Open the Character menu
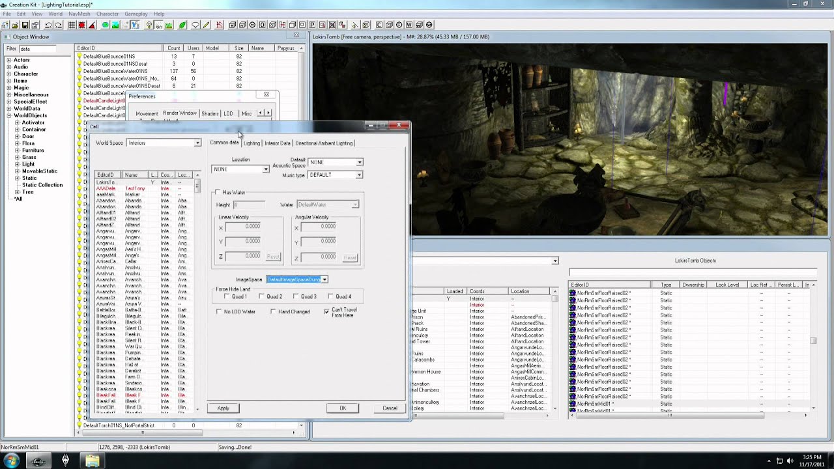This screenshot has width=834, height=469. click(108, 14)
